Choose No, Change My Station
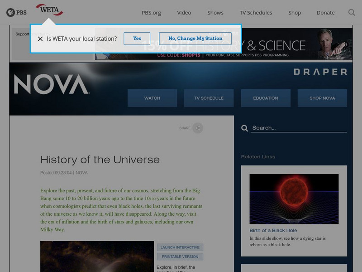This screenshot has height=272, width=362. [x=195, y=39]
